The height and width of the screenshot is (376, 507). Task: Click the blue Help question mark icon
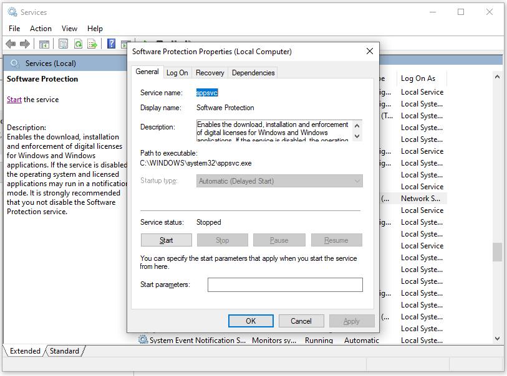pos(111,44)
